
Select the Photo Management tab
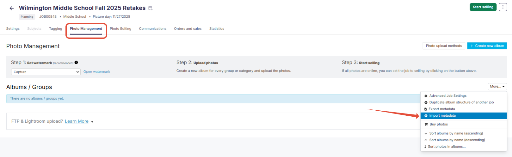coord(86,29)
